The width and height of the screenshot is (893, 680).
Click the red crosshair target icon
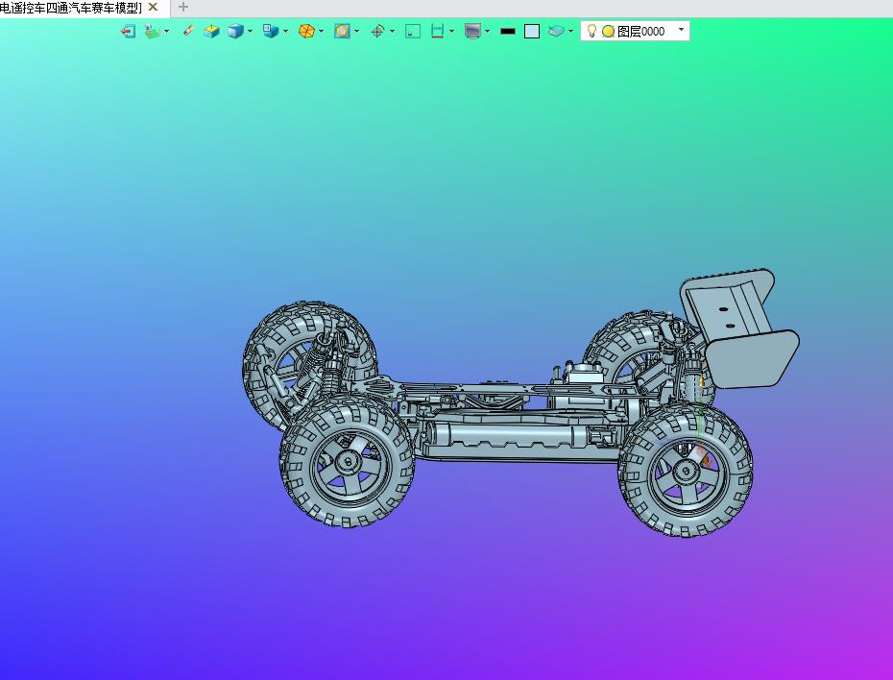tap(377, 32)
